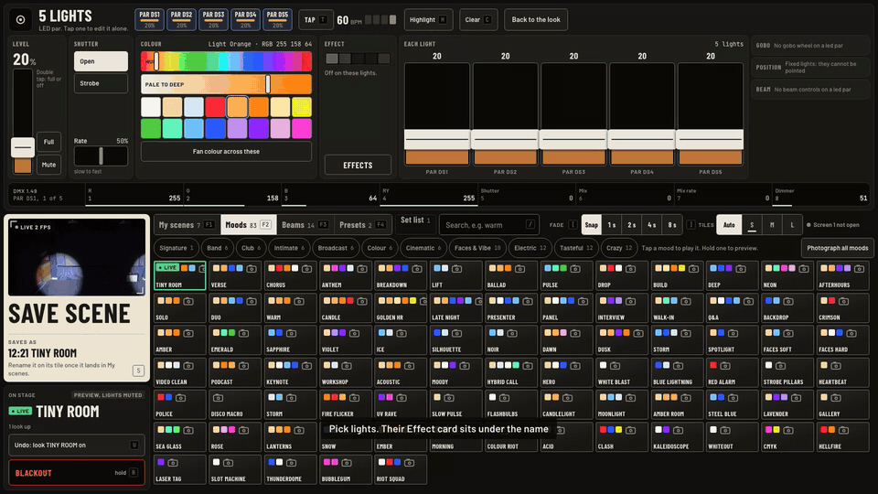Switch to the My scenes tab
Screen dimensions: 878x494
click(x=187, y=225)
